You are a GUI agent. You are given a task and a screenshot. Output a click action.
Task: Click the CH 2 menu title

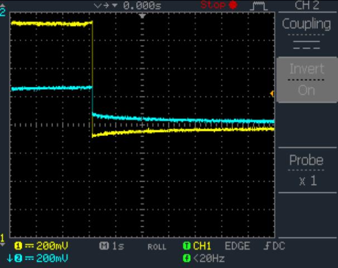[x=307, y=5]
